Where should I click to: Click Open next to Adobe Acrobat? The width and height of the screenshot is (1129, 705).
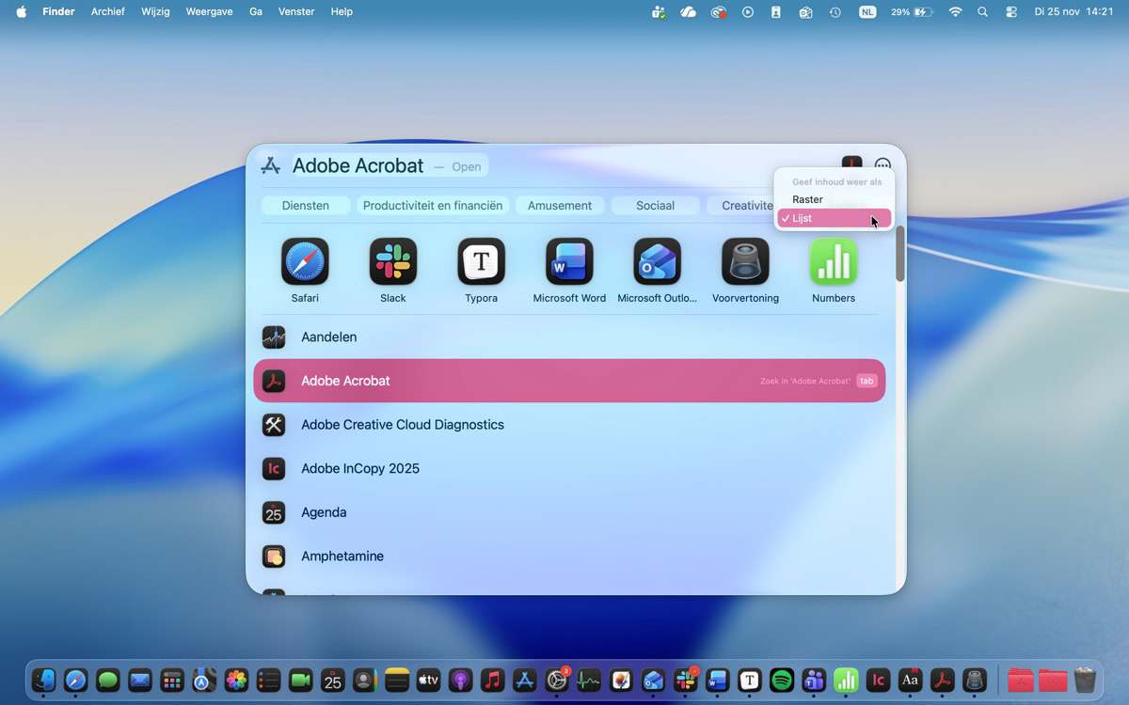point(466,165)
